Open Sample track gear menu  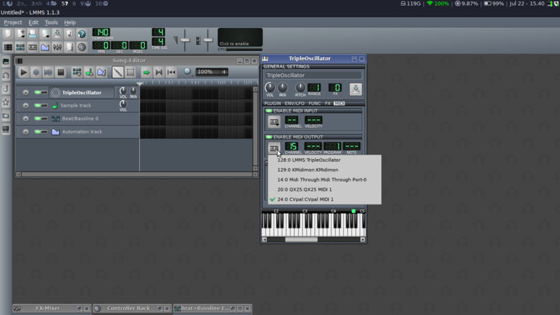tap(26, 106)
